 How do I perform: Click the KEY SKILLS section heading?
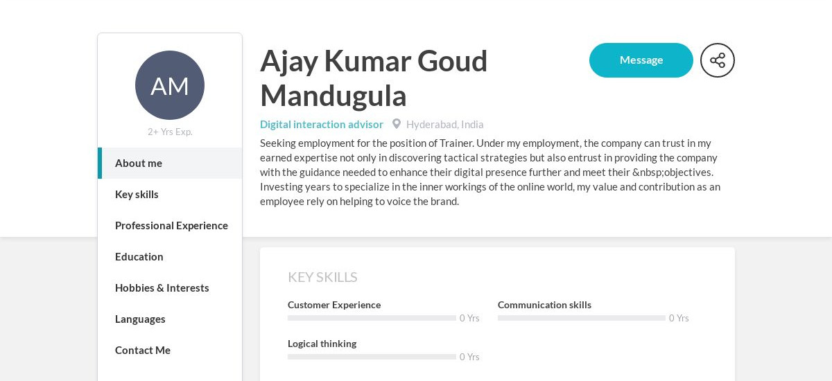(322, 277)
